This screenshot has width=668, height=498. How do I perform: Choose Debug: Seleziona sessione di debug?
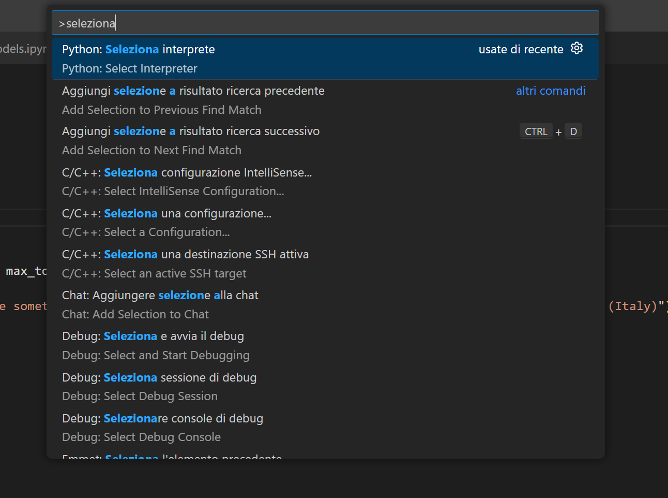tap(325, 387)
